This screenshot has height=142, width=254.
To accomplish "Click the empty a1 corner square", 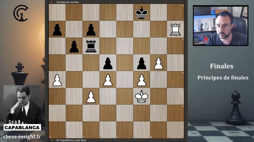I will point(57,130).
